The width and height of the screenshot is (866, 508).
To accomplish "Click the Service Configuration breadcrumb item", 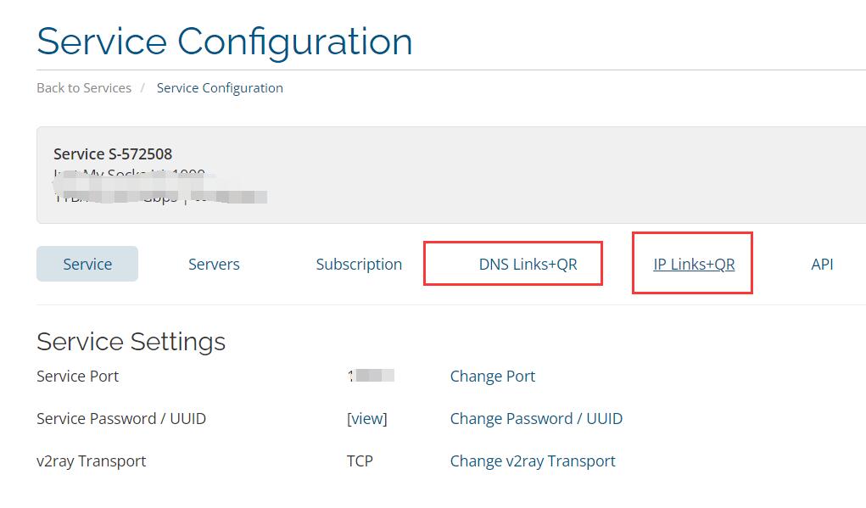I will [220, 88].
